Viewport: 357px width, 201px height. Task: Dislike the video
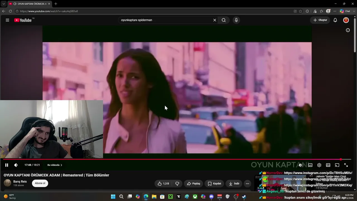click(x=177, y=183)
